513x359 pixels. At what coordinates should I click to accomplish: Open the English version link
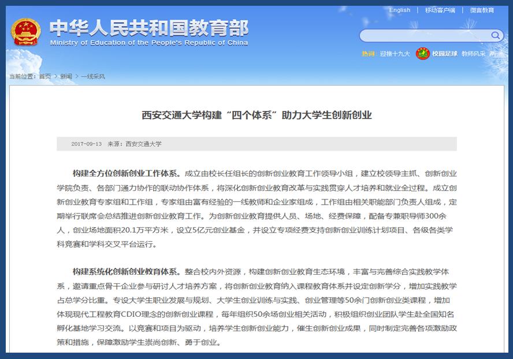coord(399,10)
